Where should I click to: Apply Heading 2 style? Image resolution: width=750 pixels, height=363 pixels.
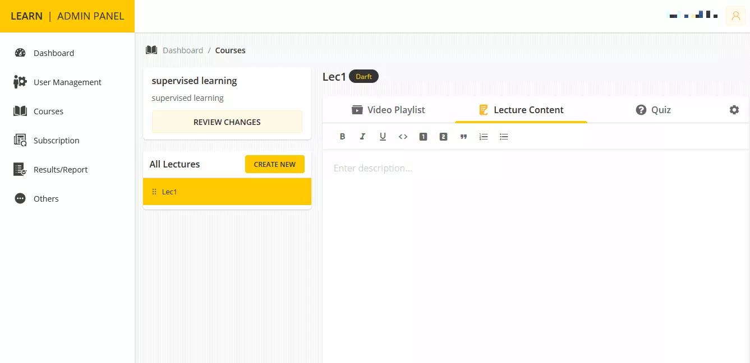pyautogui.click(x=443, y=137)
